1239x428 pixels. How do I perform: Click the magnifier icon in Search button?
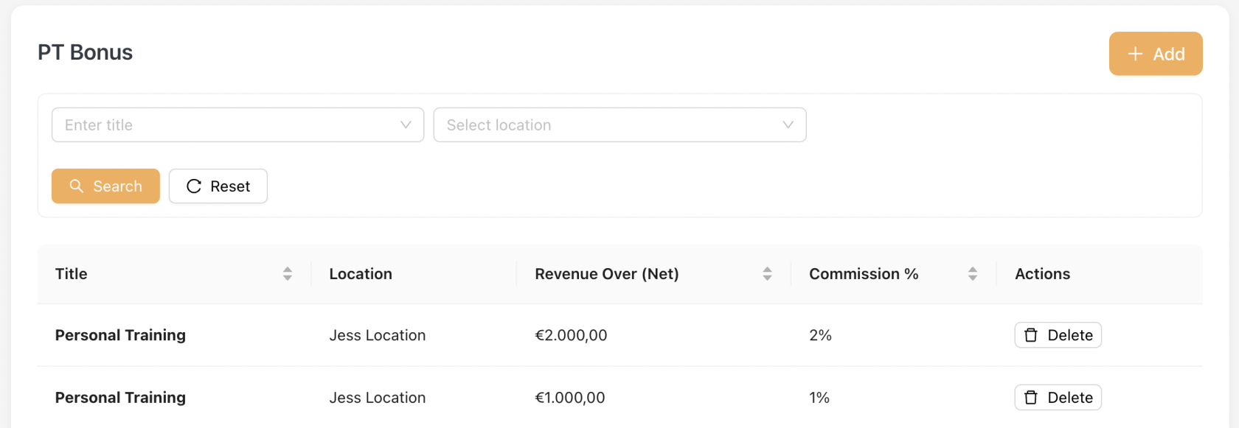click(x=76, y=186)
